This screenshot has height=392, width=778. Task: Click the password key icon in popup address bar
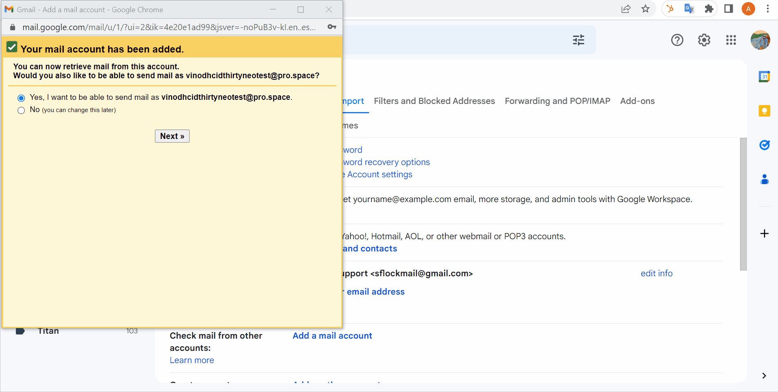coord(332,27)
